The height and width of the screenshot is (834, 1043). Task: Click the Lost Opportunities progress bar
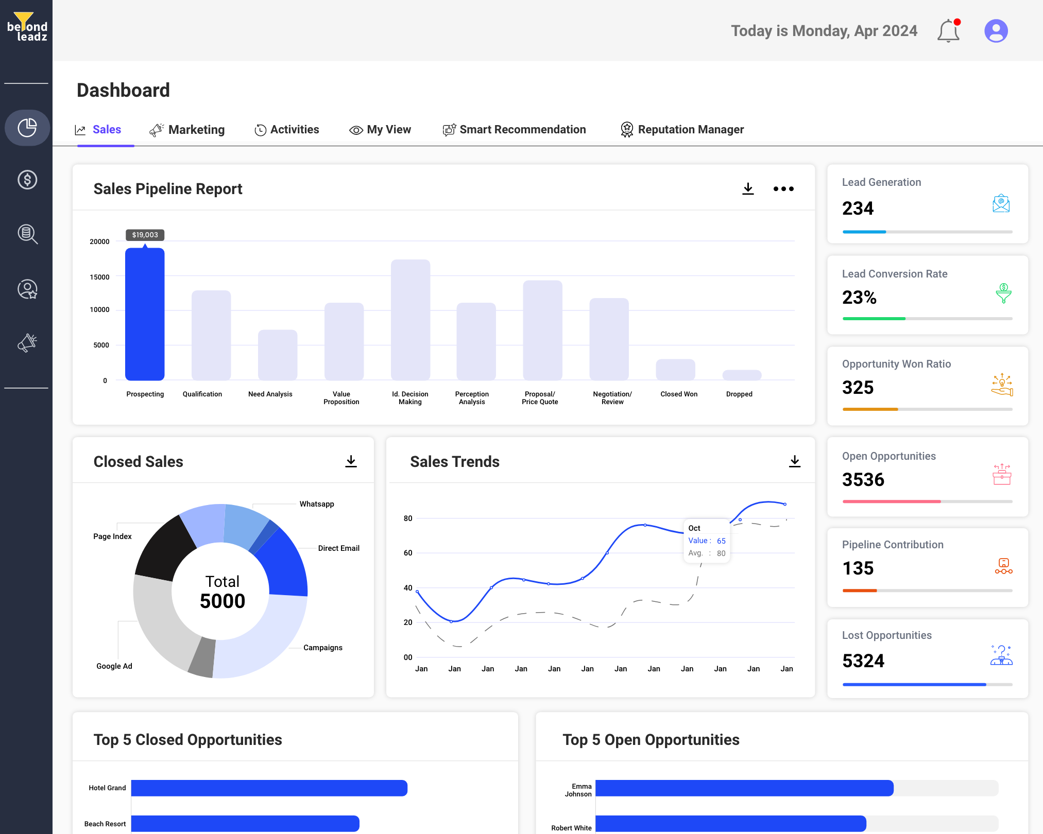(x=927, y=684)
